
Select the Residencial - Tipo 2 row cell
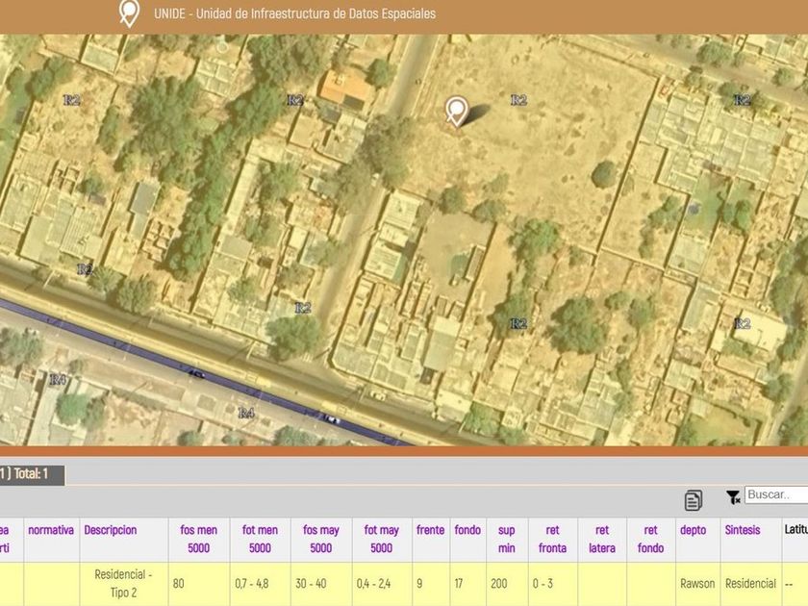click(x=123, y=583)
